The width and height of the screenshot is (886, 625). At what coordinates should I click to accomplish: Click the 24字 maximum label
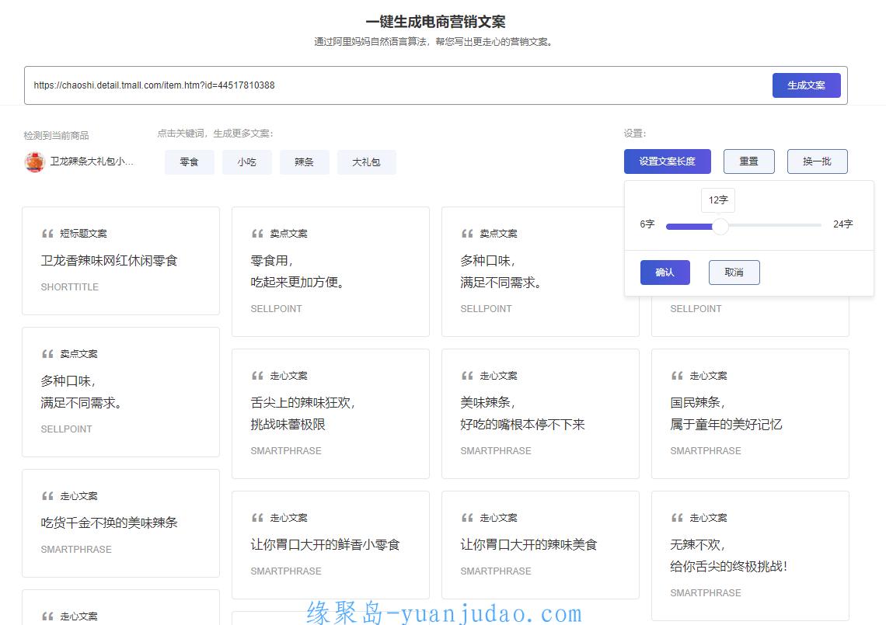pos(842,224)
